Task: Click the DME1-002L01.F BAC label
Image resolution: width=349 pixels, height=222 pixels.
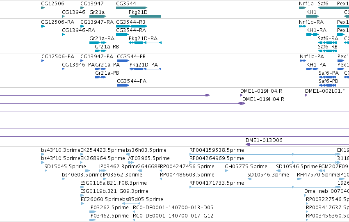Action: coord(325,91)
